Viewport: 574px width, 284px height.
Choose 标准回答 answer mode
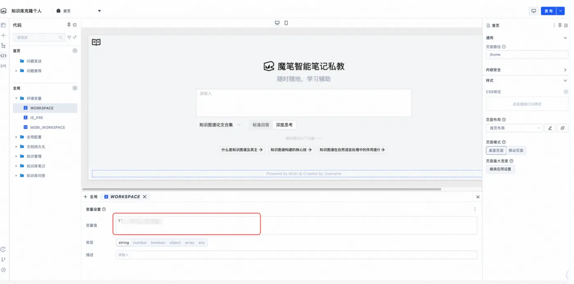(261, 125)
